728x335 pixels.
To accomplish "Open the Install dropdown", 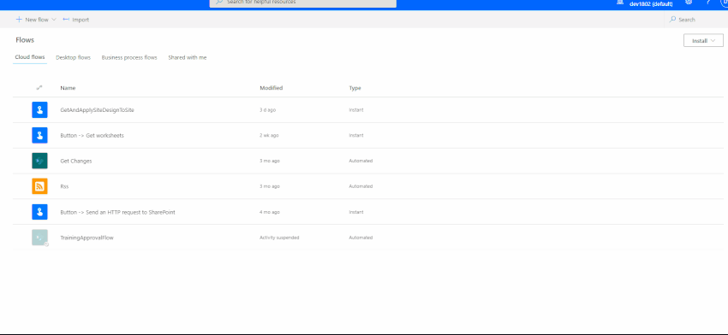I will 703,41.
